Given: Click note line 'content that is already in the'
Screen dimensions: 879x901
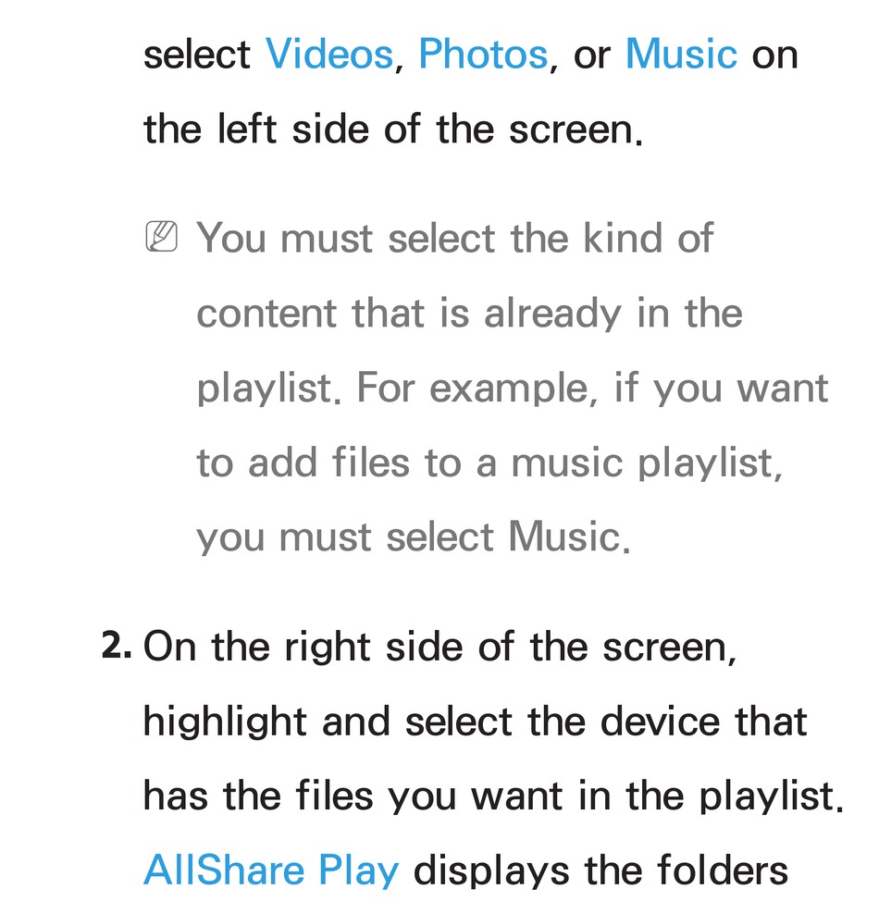Looking at the screenshot, I should pos(470,314).
